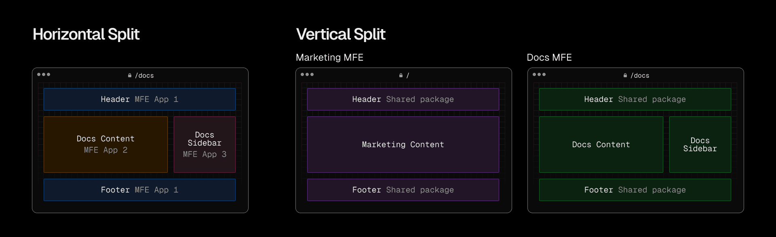Click the purple Header Shared package block
Viewport: 776px width, 237px height.
(403, 99)
